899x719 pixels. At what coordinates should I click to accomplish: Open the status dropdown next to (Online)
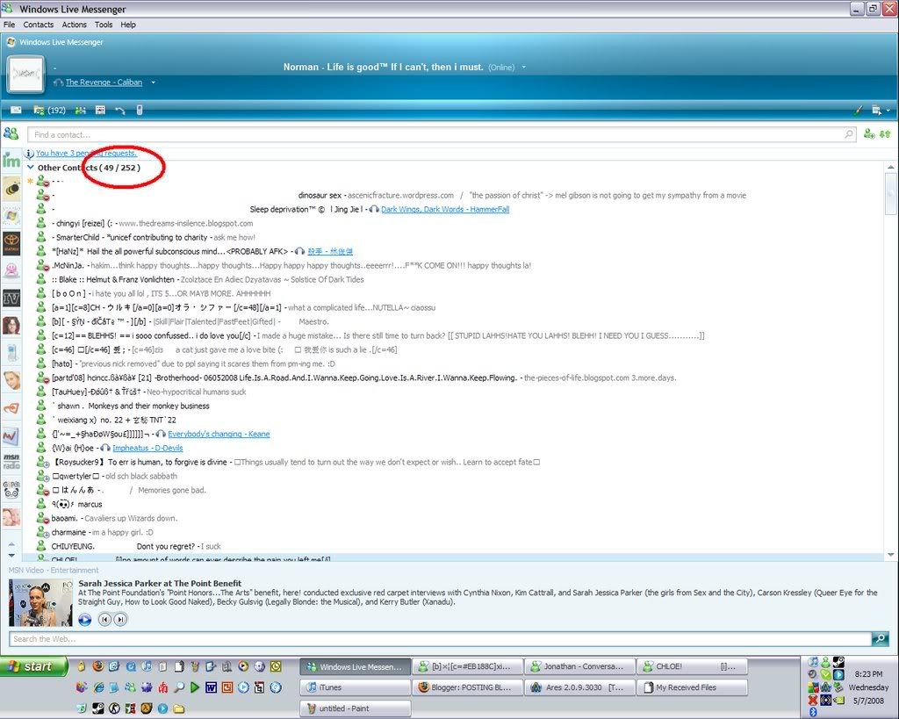(x=523, y=67)
